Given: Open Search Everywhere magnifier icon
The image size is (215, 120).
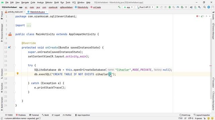Looking at the screenshot, I should click(x=205, y=7).
